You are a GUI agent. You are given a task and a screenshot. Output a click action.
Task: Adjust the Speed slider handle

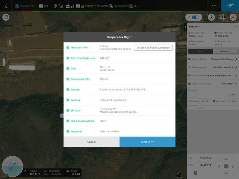pos(192,95)
